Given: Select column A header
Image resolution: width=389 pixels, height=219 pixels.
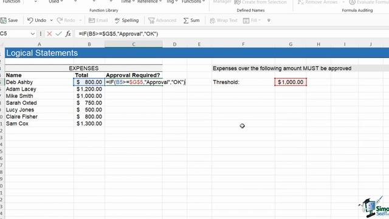Looking at the screenshot, I should click(39, 44).
